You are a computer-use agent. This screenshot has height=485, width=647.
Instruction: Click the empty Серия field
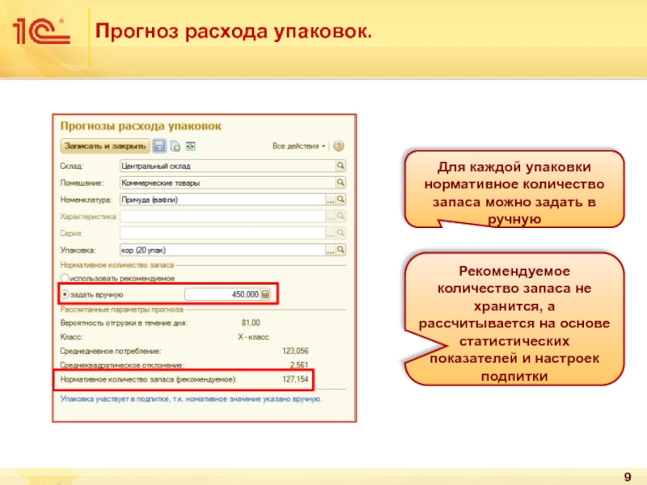222,234
